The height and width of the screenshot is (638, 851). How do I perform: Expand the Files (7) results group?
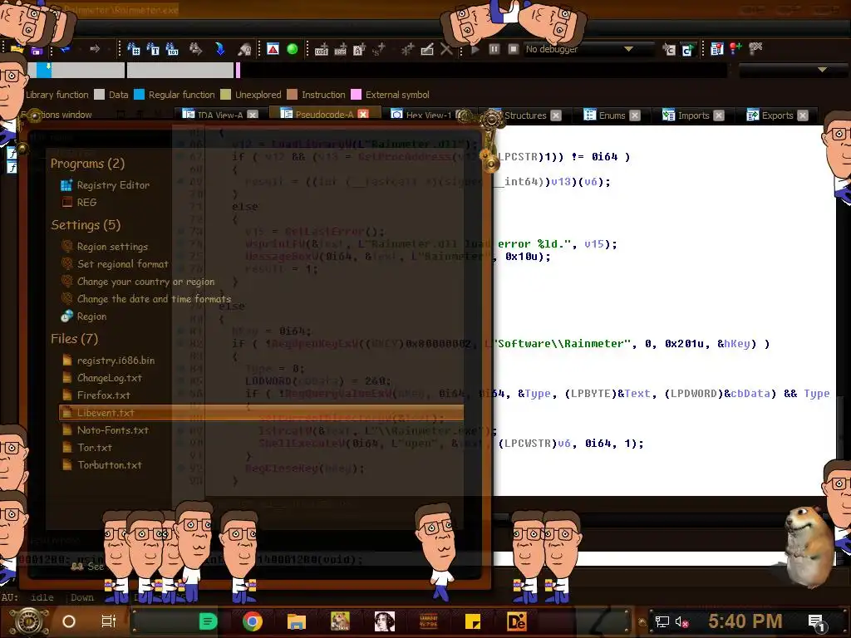pos(74,339)
